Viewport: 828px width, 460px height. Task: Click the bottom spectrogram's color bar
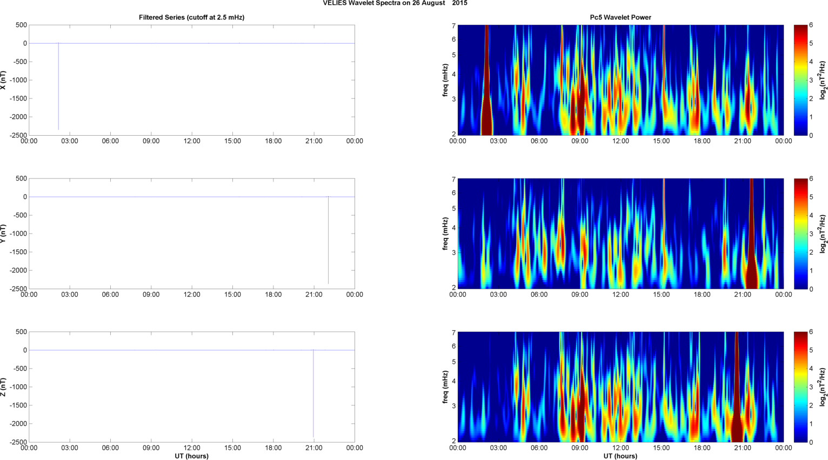point(800,387)
